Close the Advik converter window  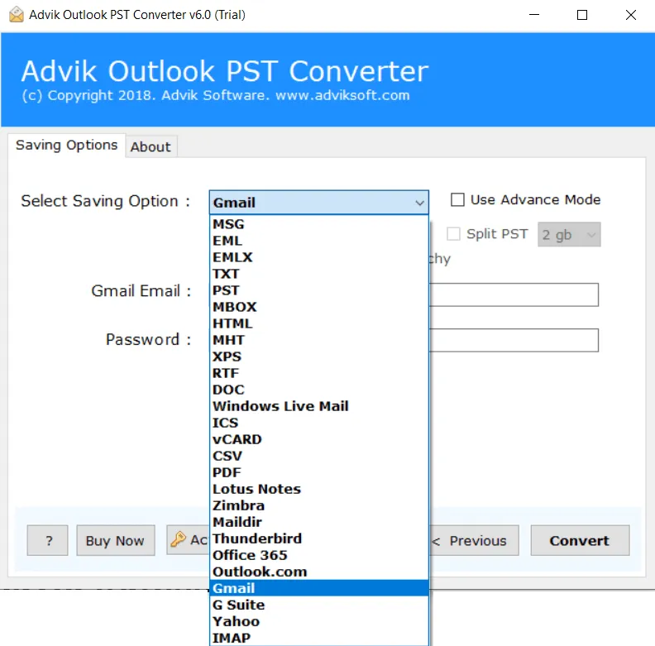[x=631, y=15]
